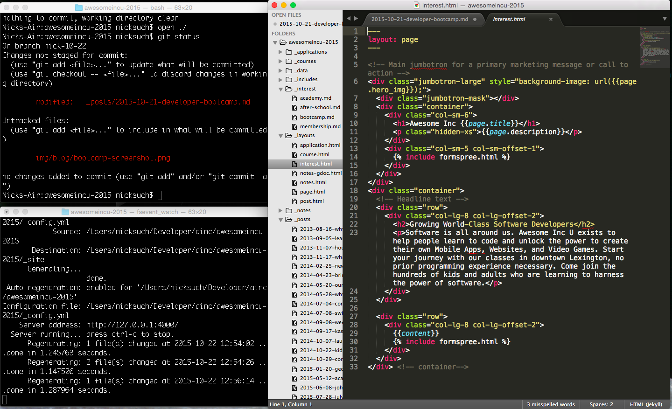Collapse the _layouts folder

point(280,136)
